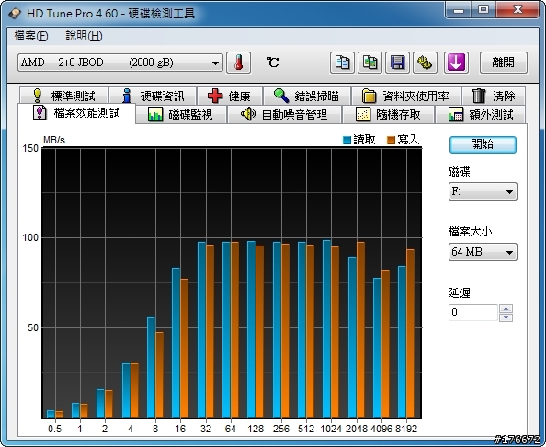Switch to the 資料夾使用率 tab
Screen dimensions: 546x447
pyautogui.click(x=406, y=96)
